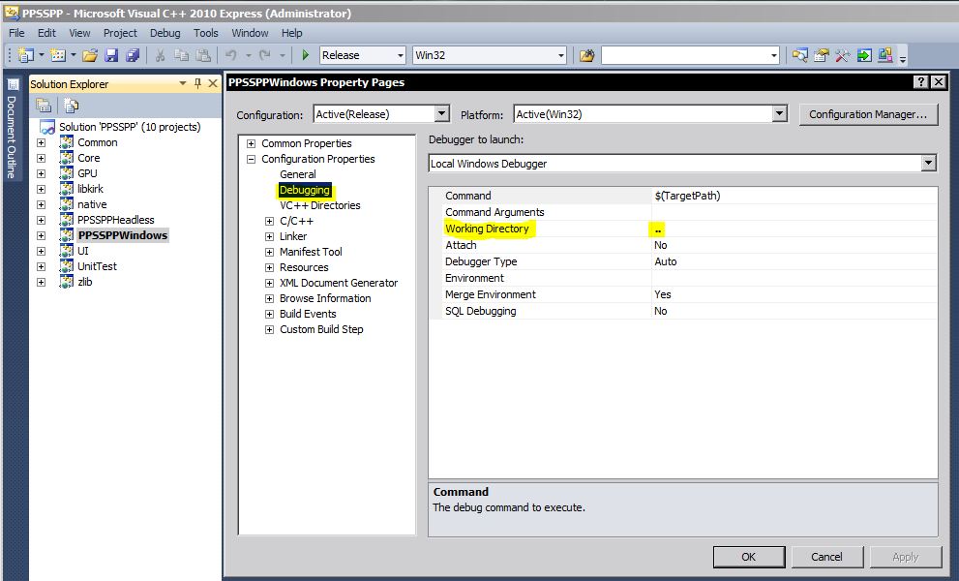Open the Debug menu
The image size is (959, 581).
coord(165,33)
